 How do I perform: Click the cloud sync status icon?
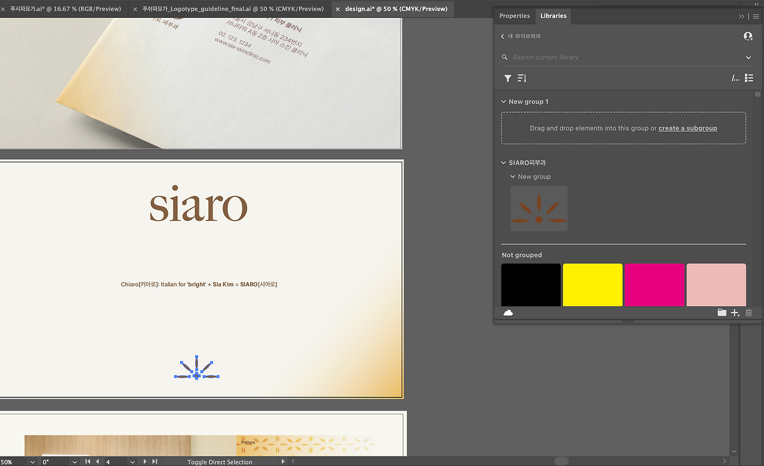click(x=508, y=313)
